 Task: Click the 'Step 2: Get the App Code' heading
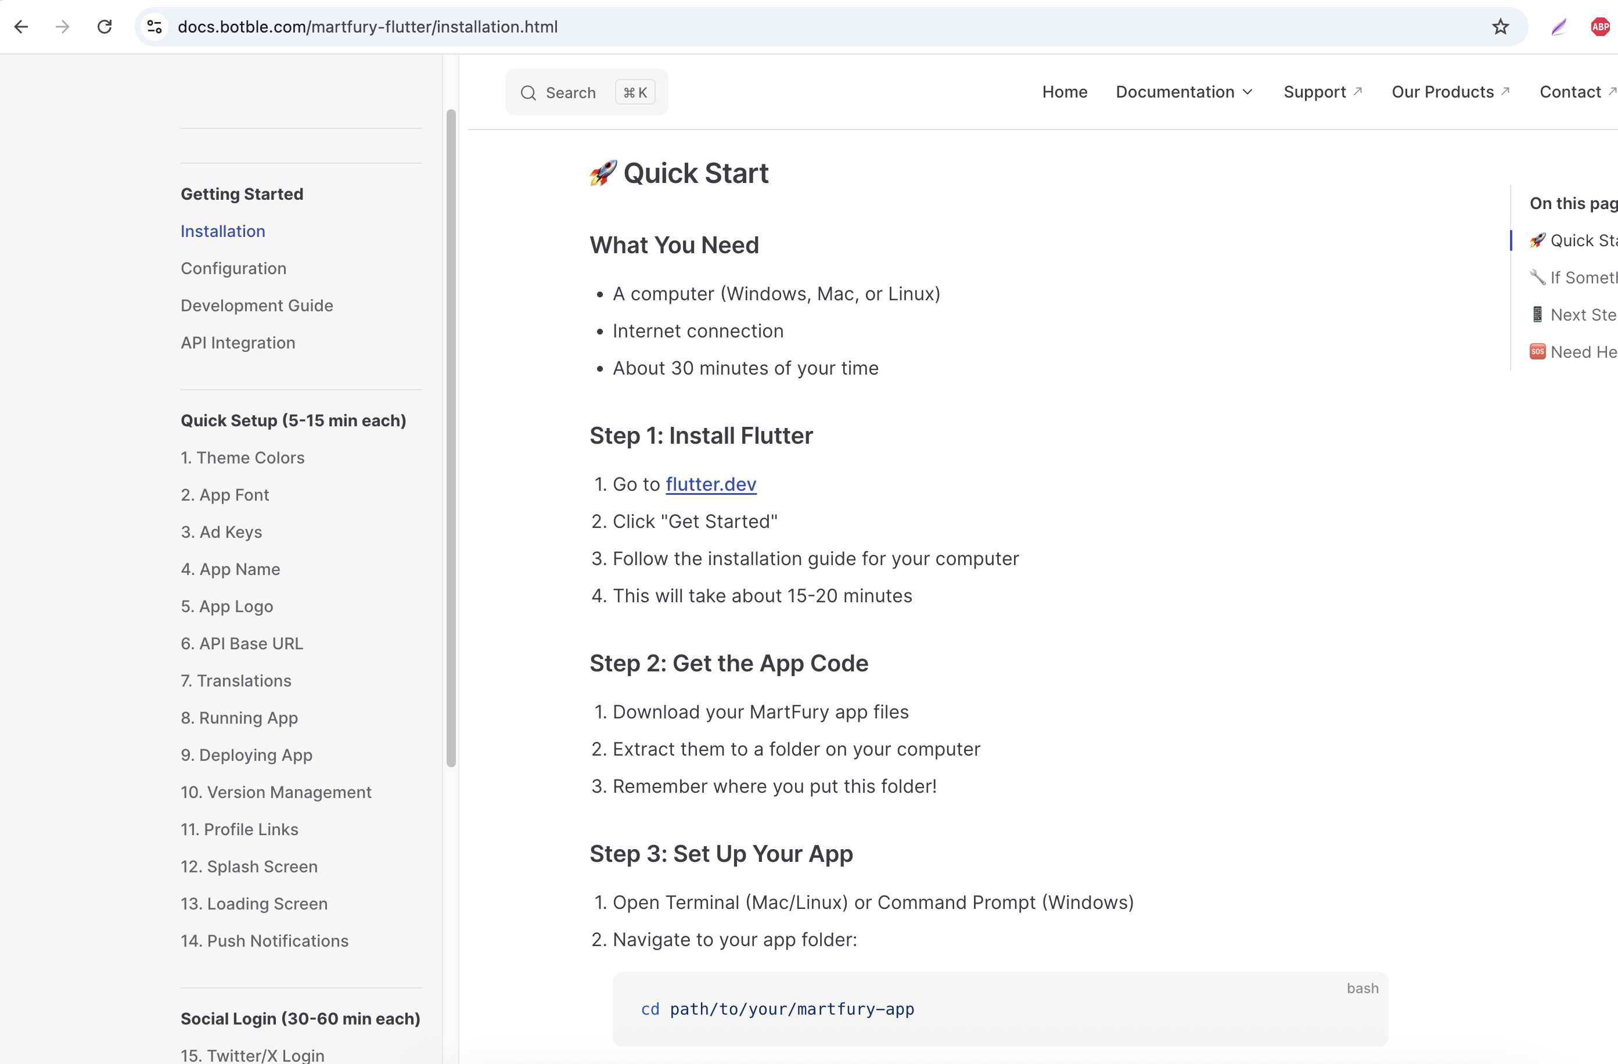coord(729,664)
